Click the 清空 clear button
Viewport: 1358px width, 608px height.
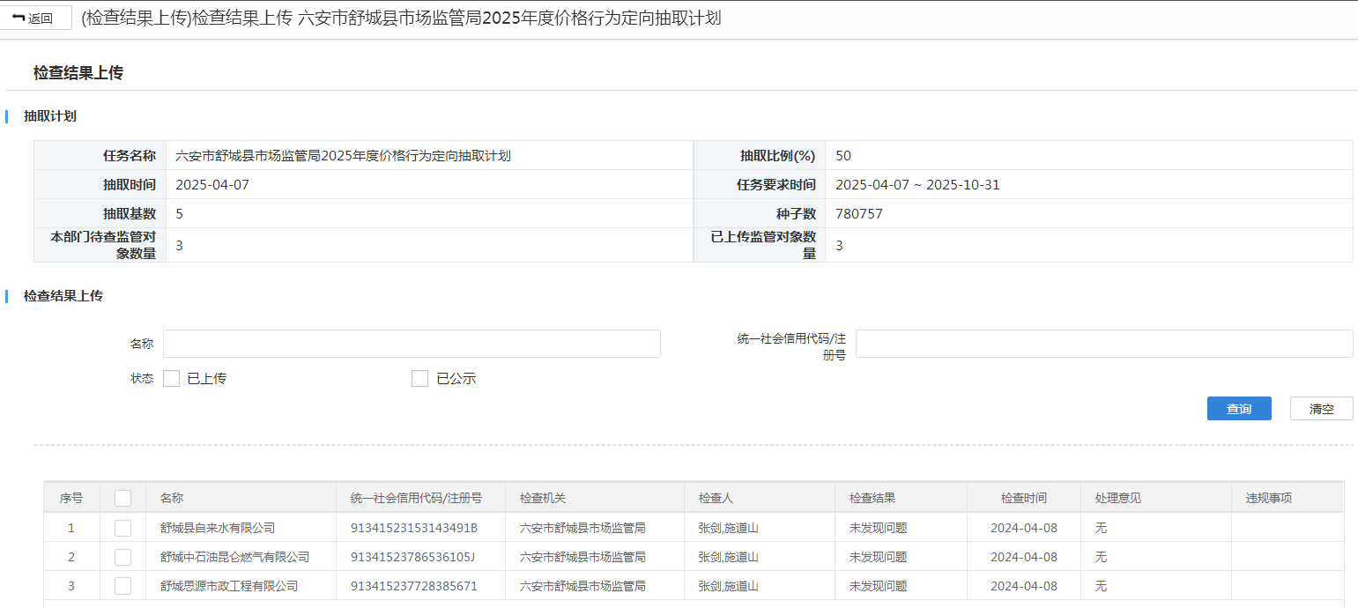tap(1321, 409)
